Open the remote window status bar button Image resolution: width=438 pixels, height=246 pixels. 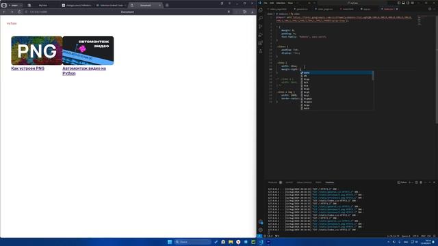tap(259, 236)
